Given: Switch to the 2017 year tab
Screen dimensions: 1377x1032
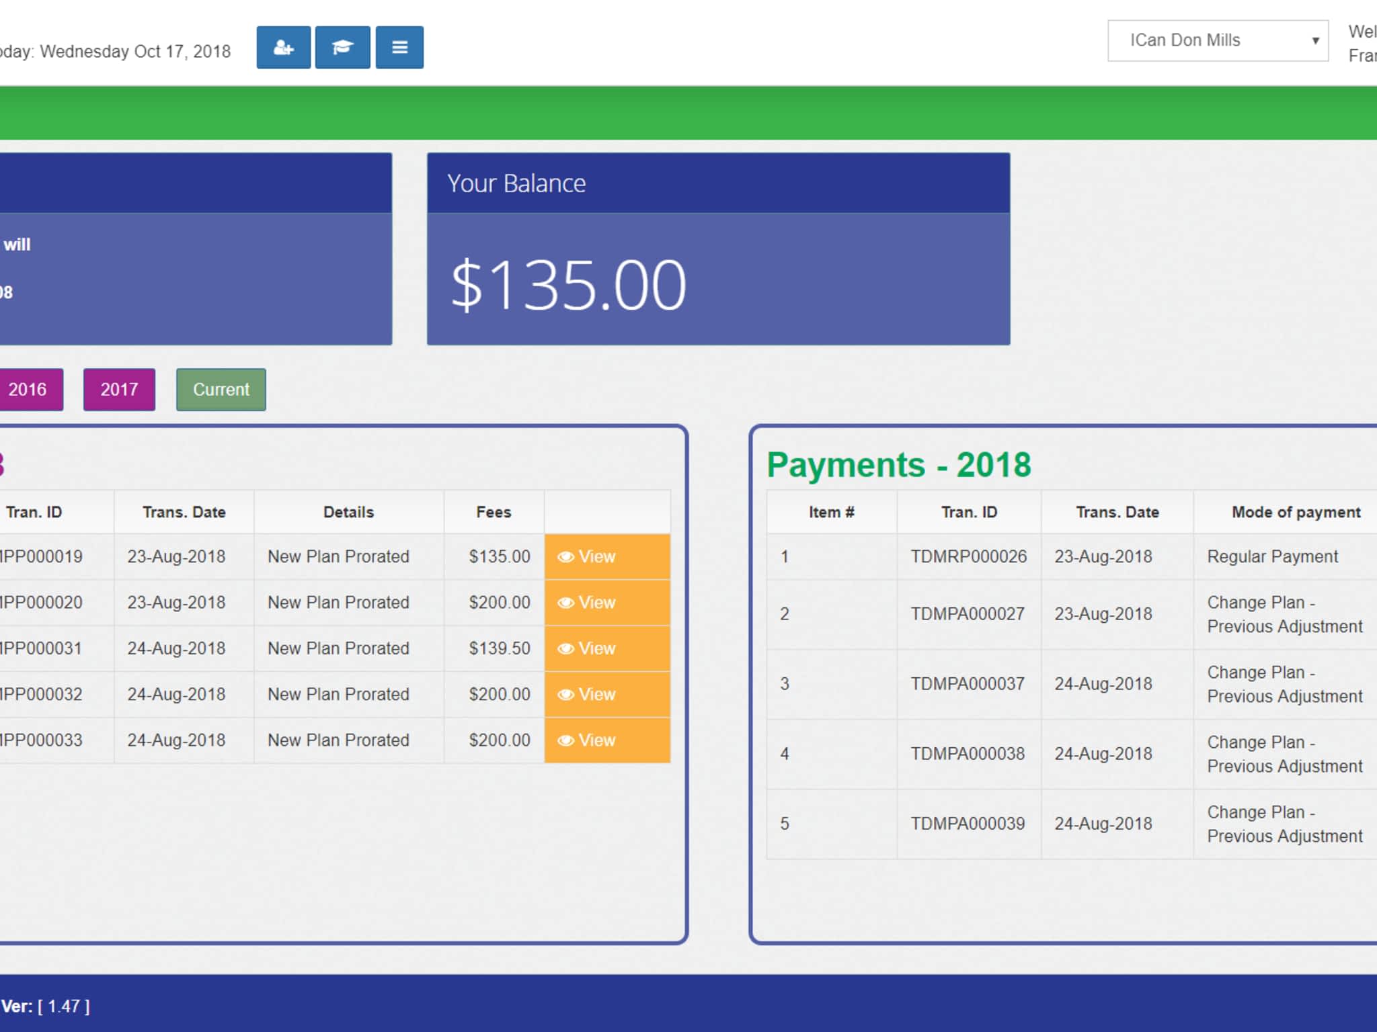Looking at the screenshot, I should [x=119, y=390].
